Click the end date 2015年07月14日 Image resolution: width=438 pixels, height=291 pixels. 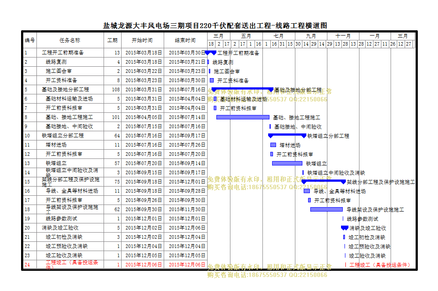(187, 117)
